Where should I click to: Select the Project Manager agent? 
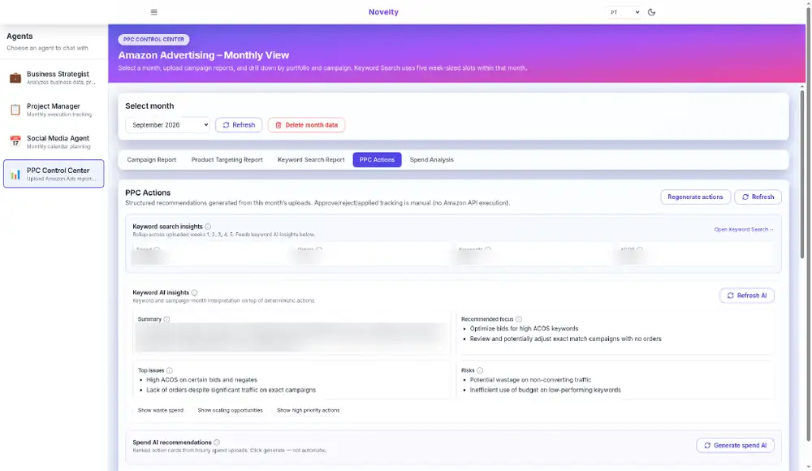(54, 110)
